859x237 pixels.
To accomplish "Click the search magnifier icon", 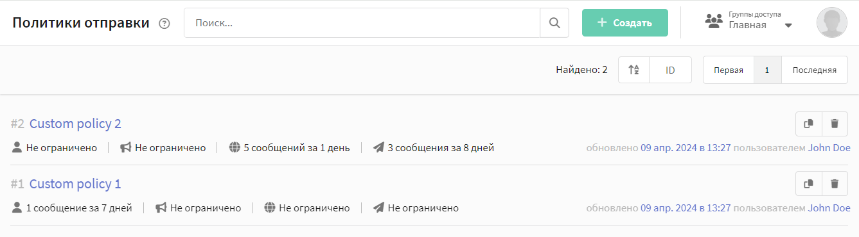I will click(554, 23).
